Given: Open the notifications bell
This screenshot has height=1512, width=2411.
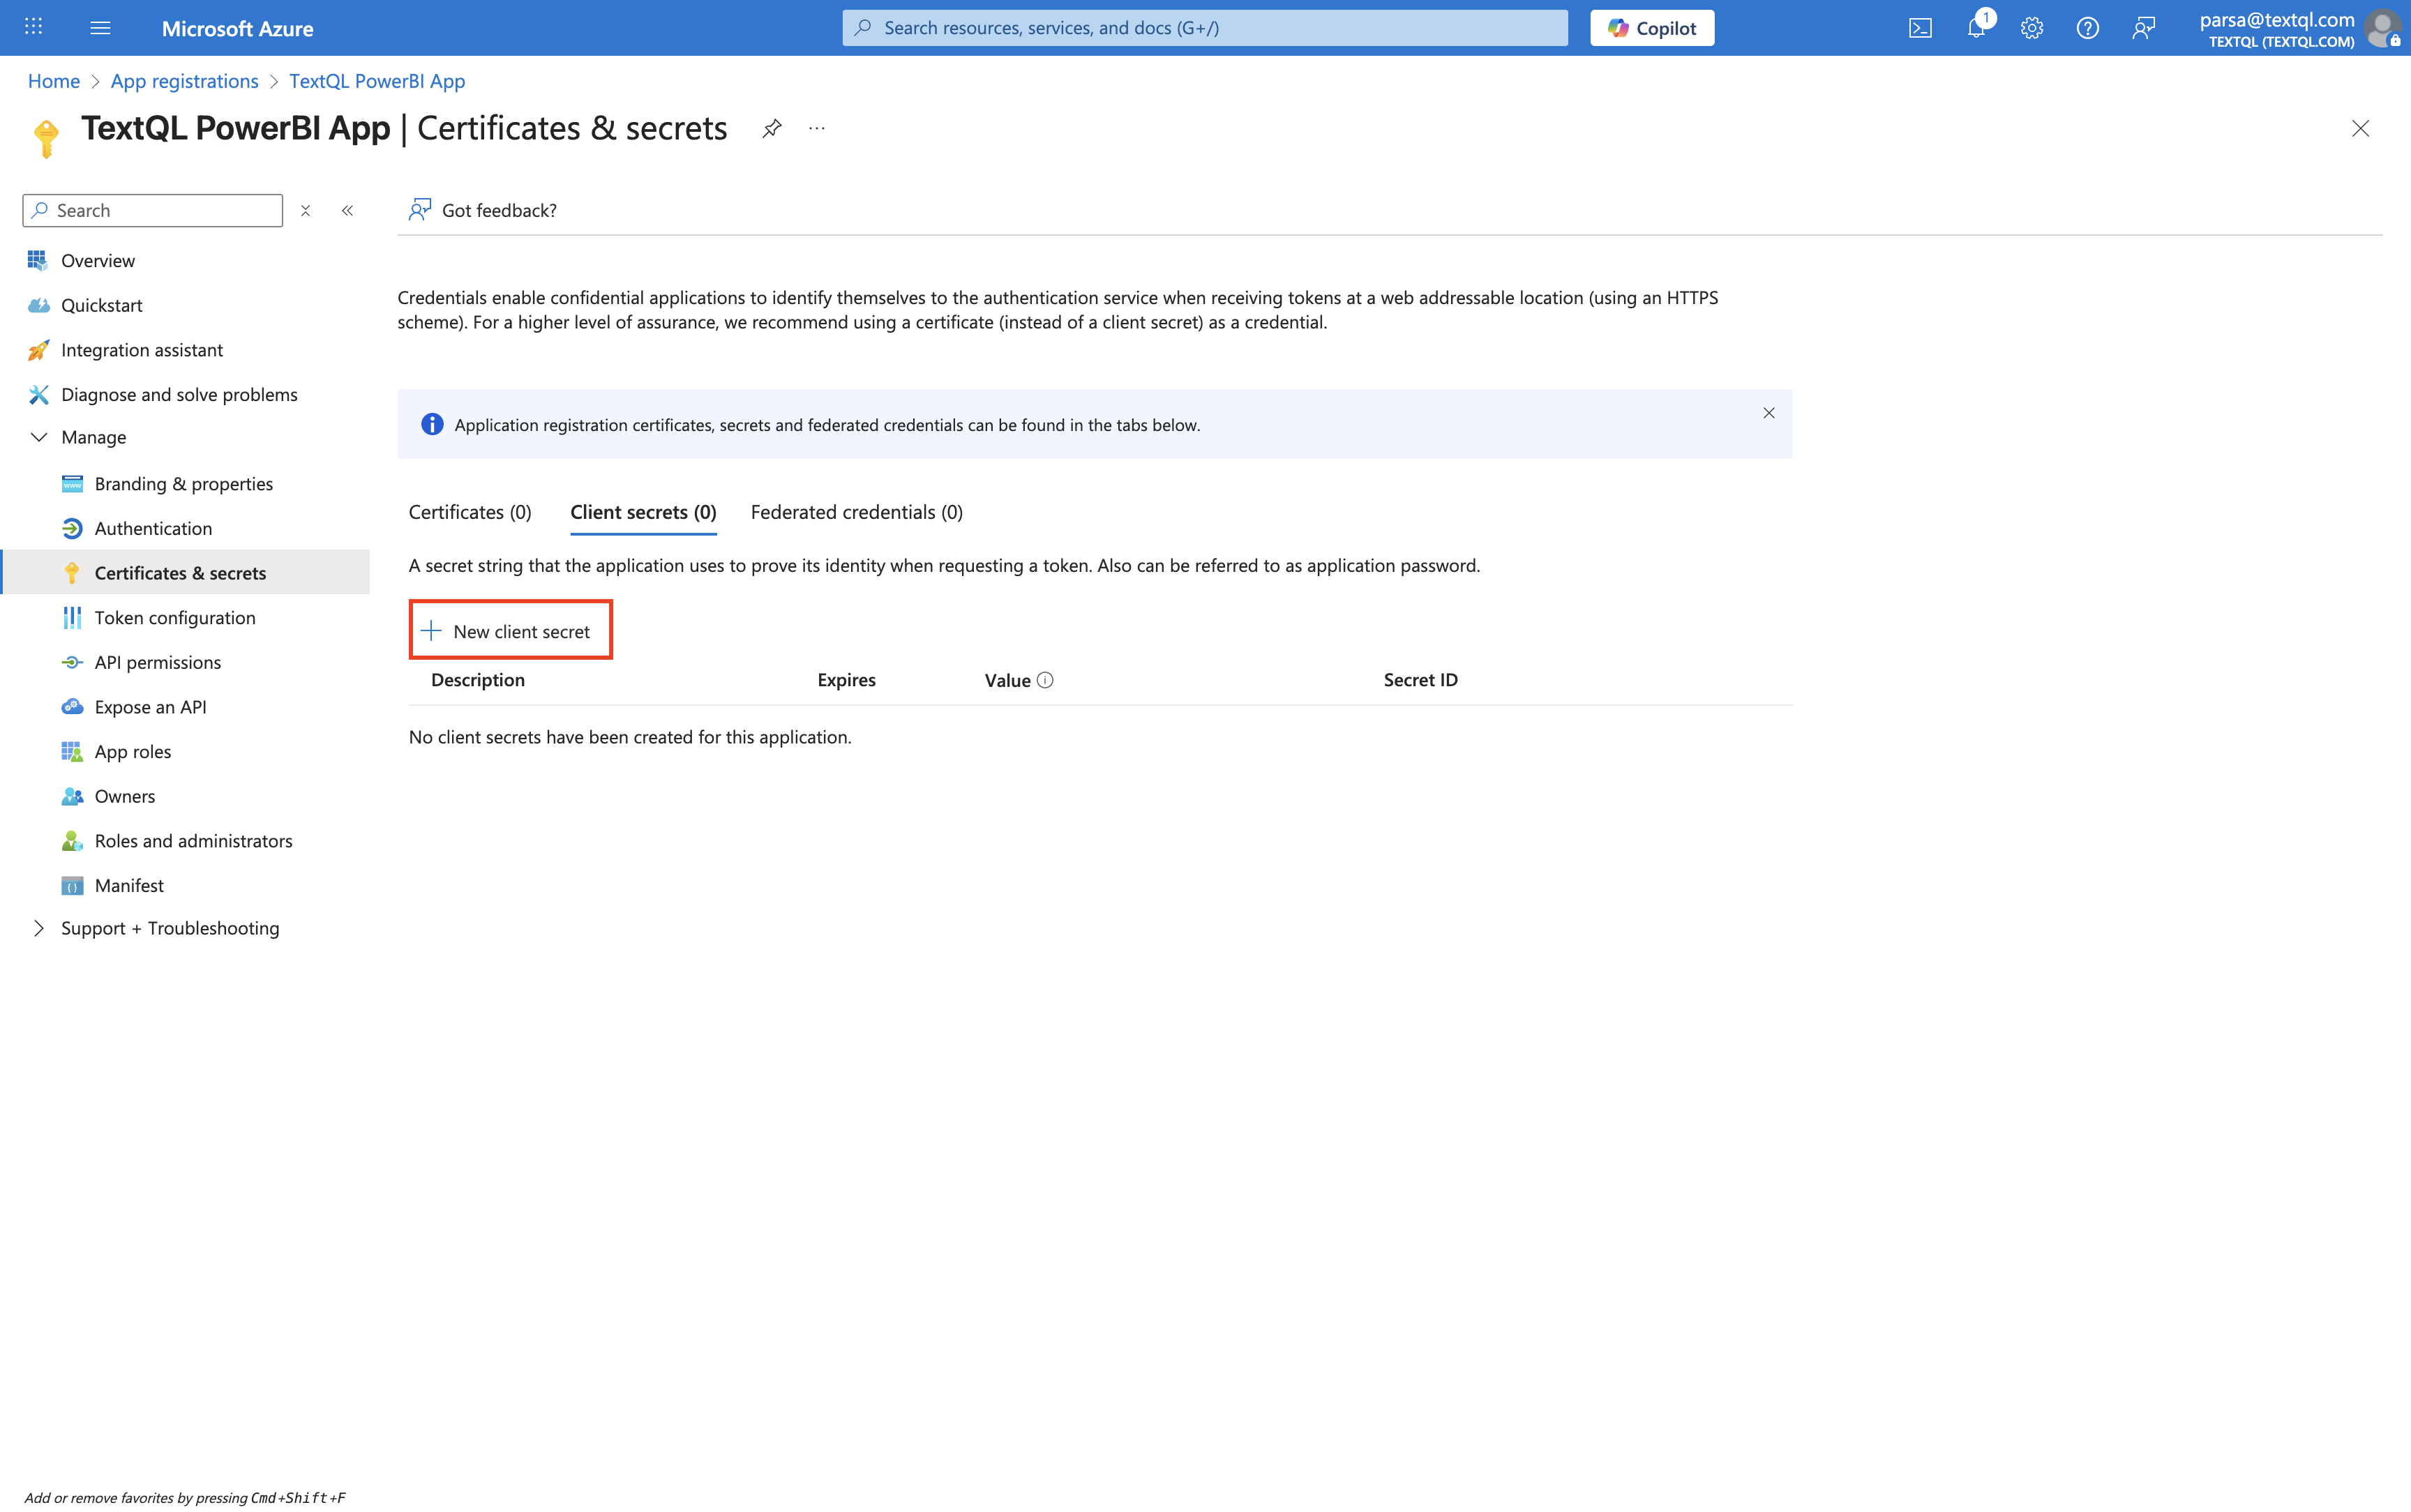Looking at the screenshot, I should [1976, 28].
